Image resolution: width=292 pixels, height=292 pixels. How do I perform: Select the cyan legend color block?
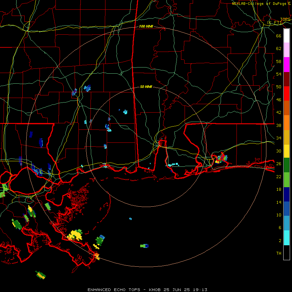pos(286,238)
